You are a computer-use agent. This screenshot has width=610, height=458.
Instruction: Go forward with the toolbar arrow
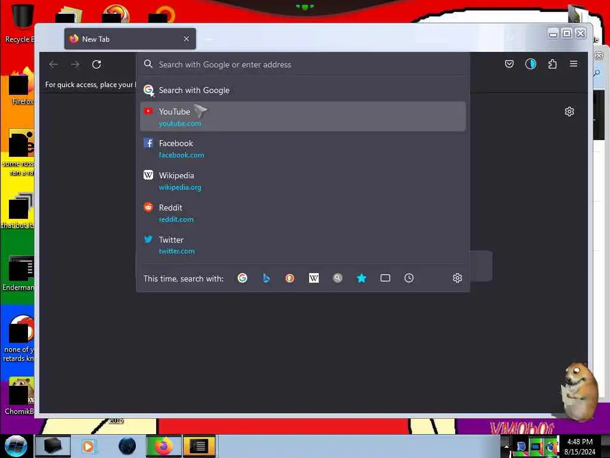(x=75, y=64)
